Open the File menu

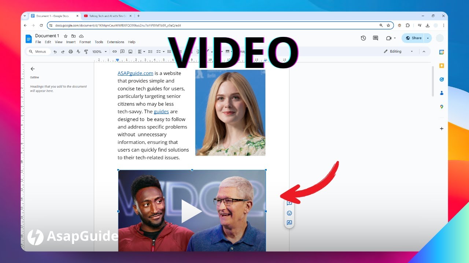pos(38,42)
